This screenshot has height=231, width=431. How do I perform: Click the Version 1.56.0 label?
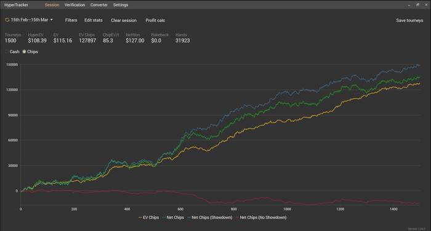417,229
